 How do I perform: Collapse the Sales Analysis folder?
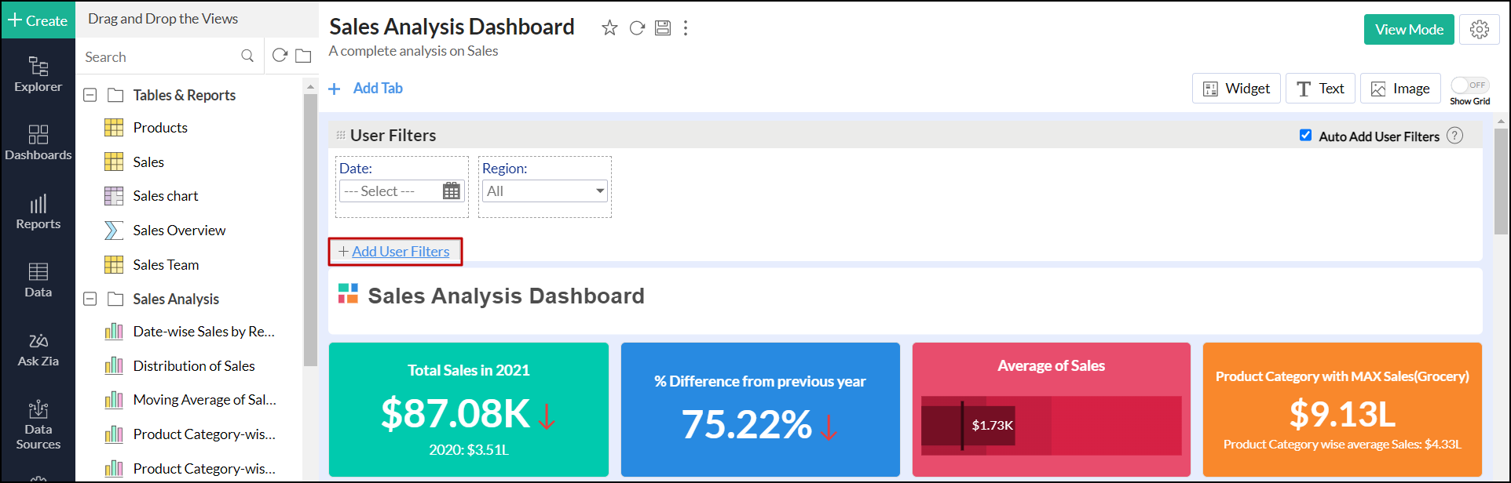click(x=90, y=299)
